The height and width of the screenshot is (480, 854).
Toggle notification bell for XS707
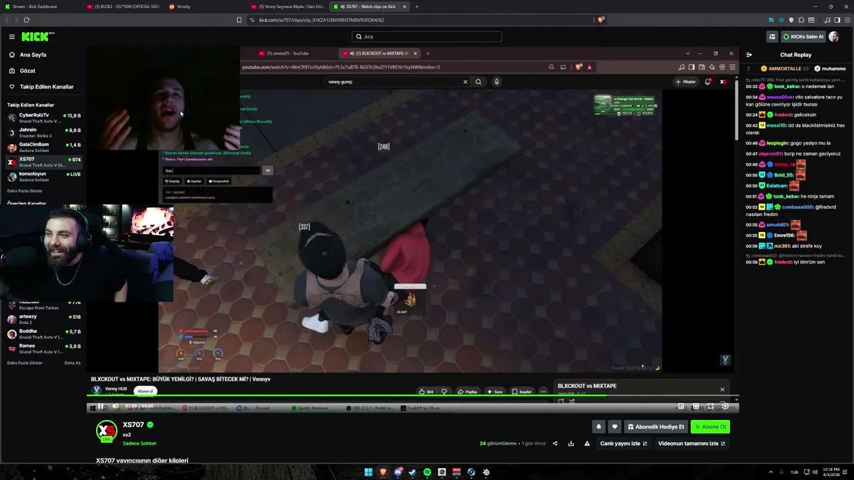[598, 427]
